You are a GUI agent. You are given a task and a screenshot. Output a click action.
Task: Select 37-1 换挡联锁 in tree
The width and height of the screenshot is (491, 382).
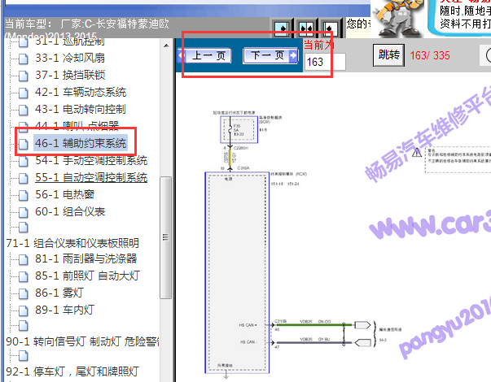coord(70,75)
